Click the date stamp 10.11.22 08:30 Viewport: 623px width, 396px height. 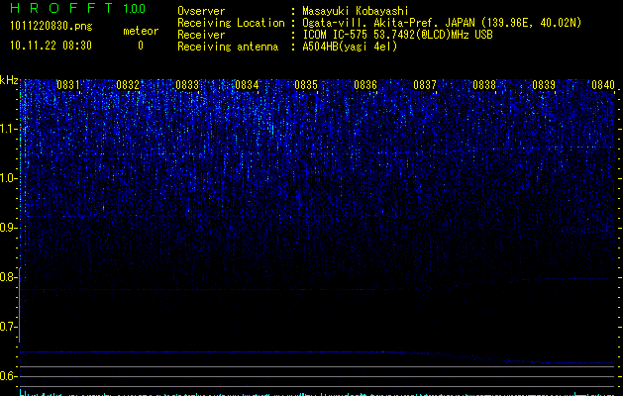coord(51,46)
